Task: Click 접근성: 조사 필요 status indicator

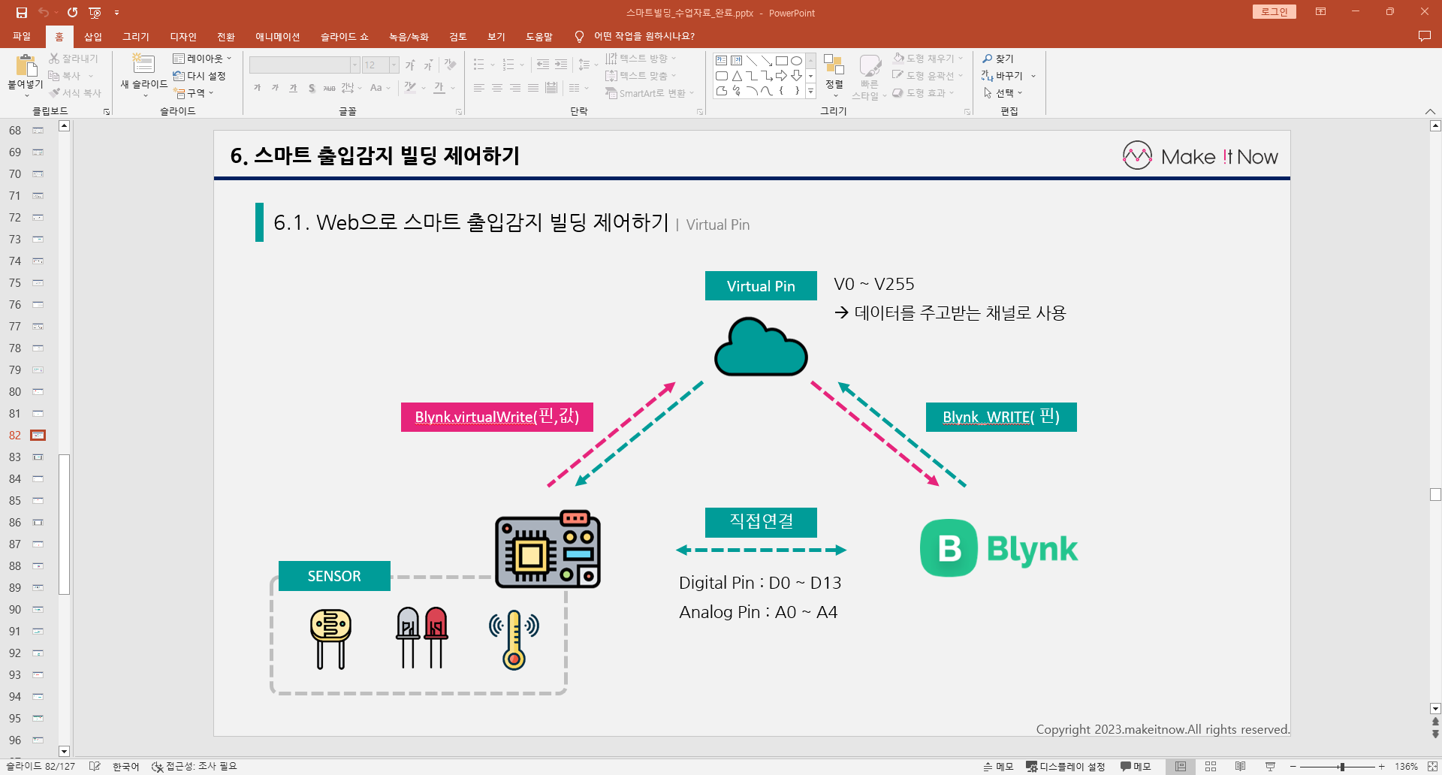Action: point(194,767)
